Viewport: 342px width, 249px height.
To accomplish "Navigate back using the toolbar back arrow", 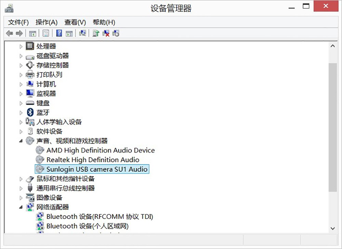I will point(9,33).
